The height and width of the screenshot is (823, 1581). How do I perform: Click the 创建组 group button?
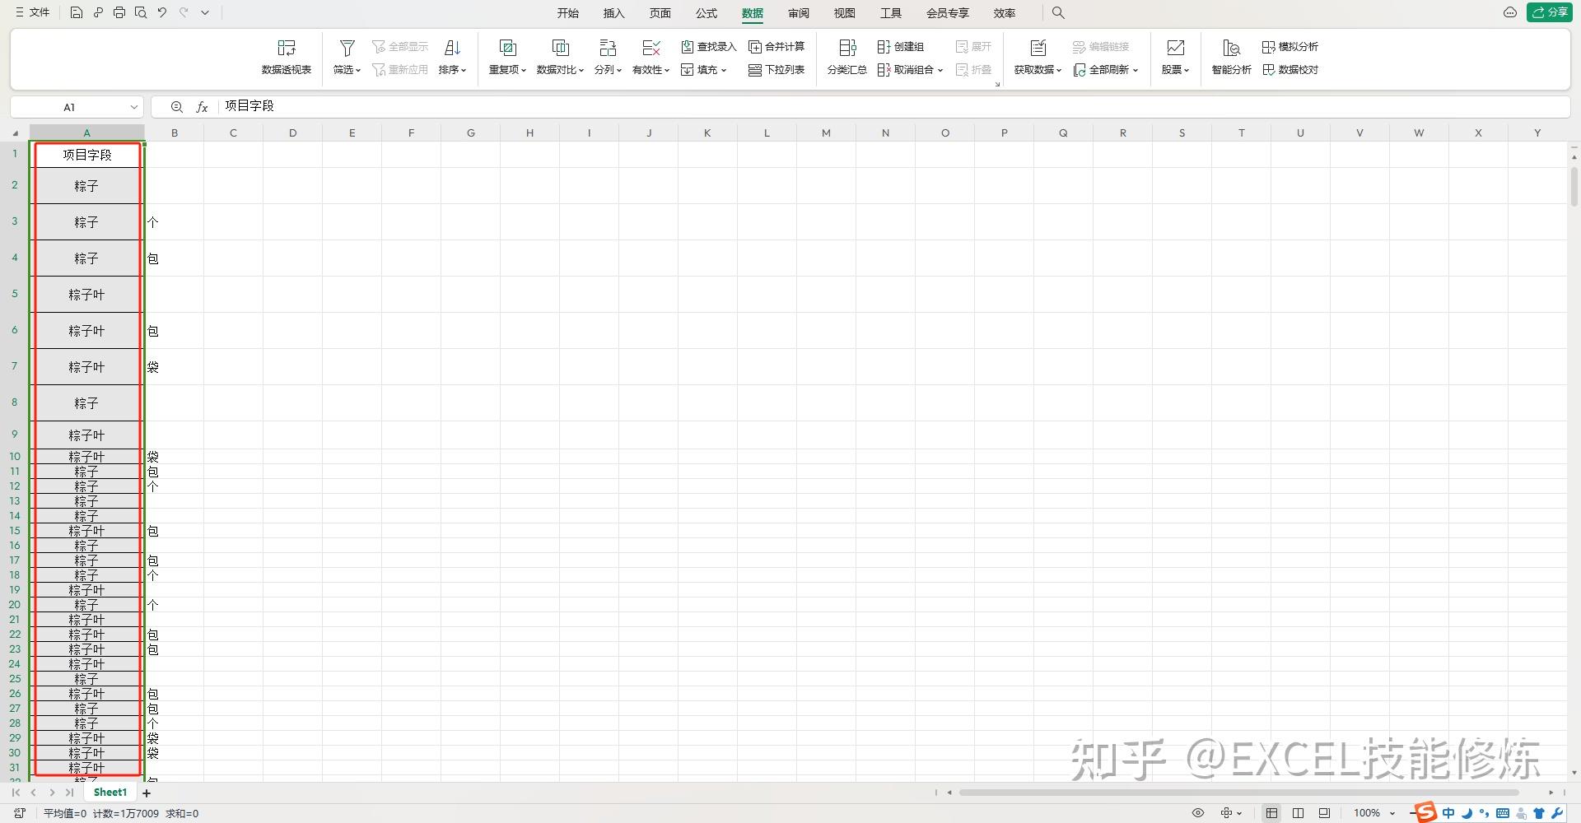[901, 47]
